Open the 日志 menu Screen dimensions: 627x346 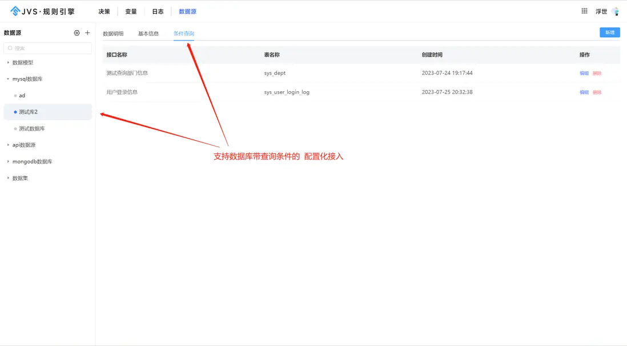158,11
